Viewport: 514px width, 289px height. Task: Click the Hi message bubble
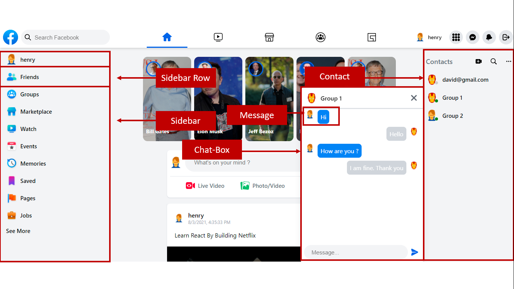pyautogui.click(x=323, y=117)
